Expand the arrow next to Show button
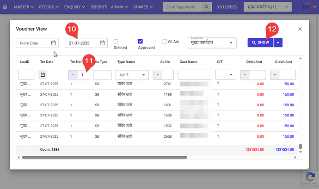The height and width of the screenshot is (189, 319). click(277, 43)
